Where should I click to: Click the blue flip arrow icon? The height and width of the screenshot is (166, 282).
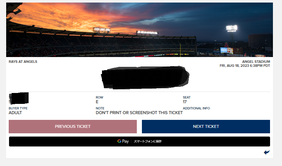click(x=267, y=152)
